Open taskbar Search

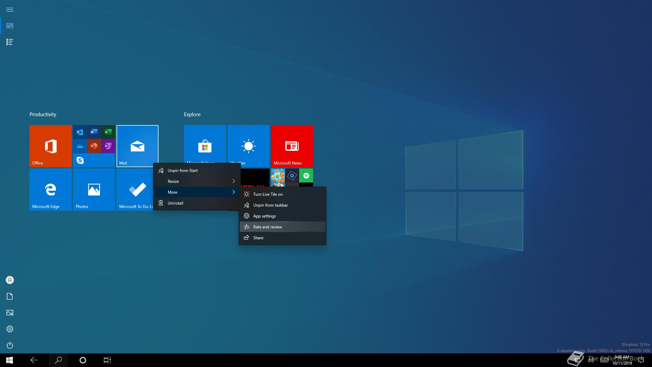click(58, 360)
